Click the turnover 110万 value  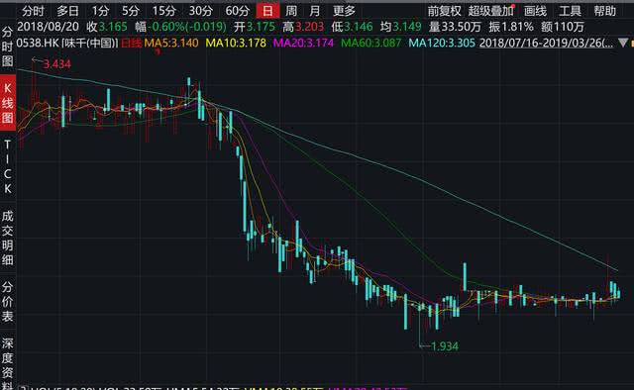coord(569,27)
